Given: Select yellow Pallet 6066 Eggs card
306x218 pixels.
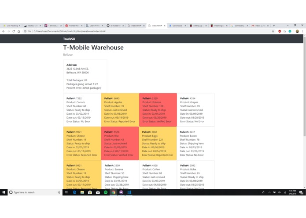Looking at the screenshot, I should [158, 143].
